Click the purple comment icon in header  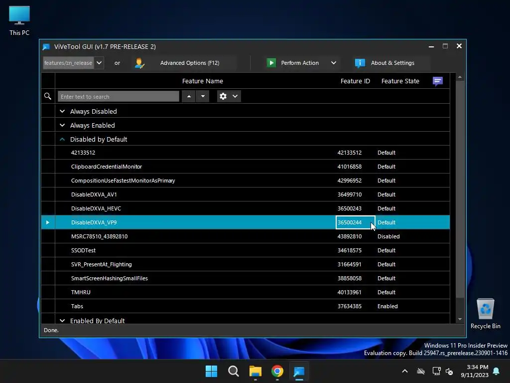point(437,81)
